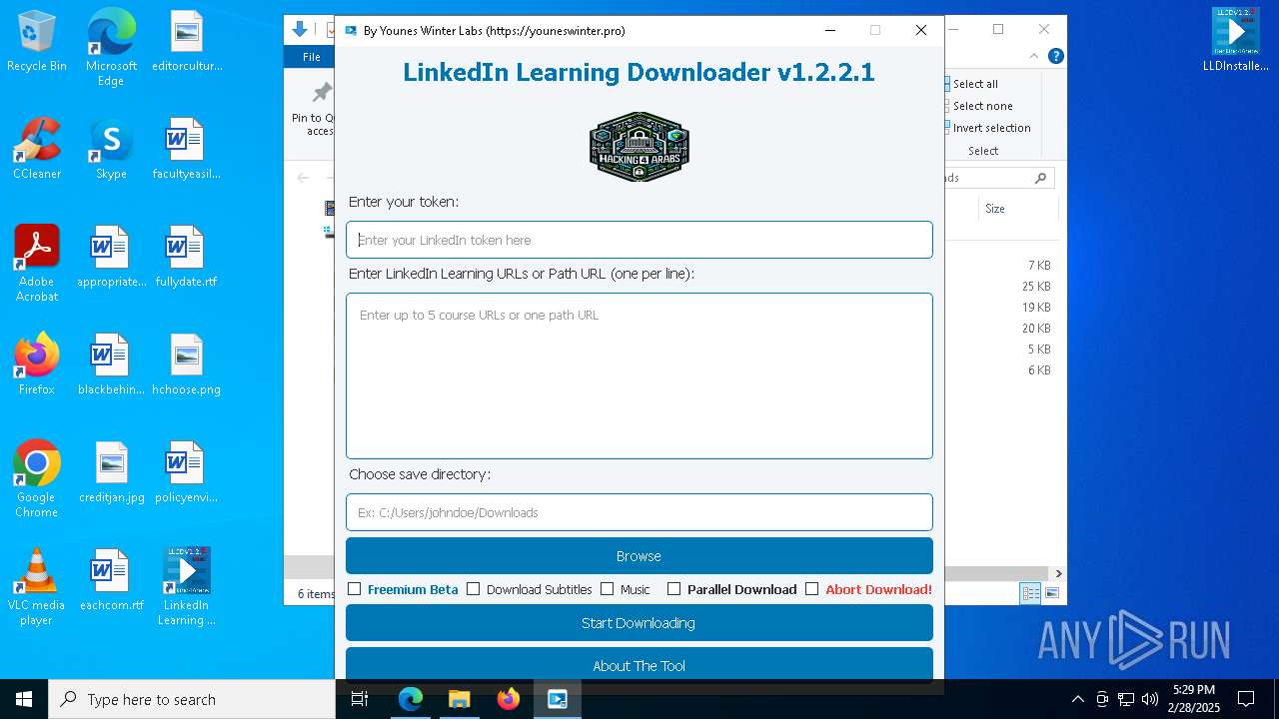1279x719 pixels.
Task: Open Microsoft Edge desktop shortcut
Action: [111, 46]
